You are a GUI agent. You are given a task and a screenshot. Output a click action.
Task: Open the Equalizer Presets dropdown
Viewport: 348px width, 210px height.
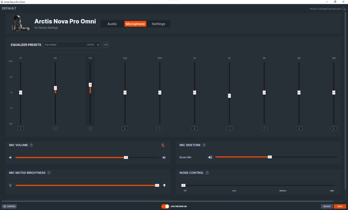tap(72, 45)
